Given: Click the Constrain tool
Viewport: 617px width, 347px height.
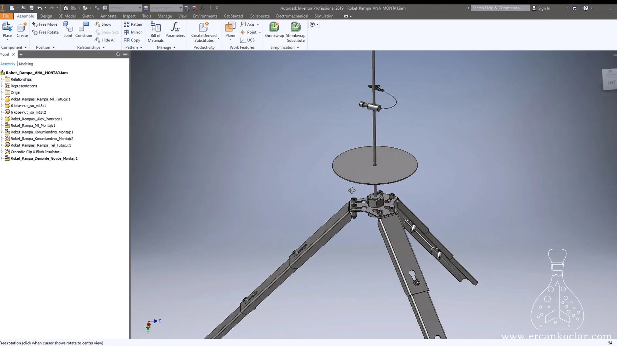Looking at the screenshot, I should click(x=84, y=30).
